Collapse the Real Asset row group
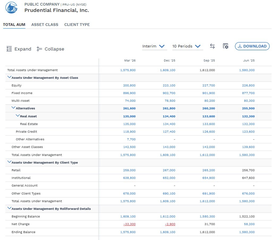Image resolution: width=274 pixels, height=240 pixels. [18, 116]
